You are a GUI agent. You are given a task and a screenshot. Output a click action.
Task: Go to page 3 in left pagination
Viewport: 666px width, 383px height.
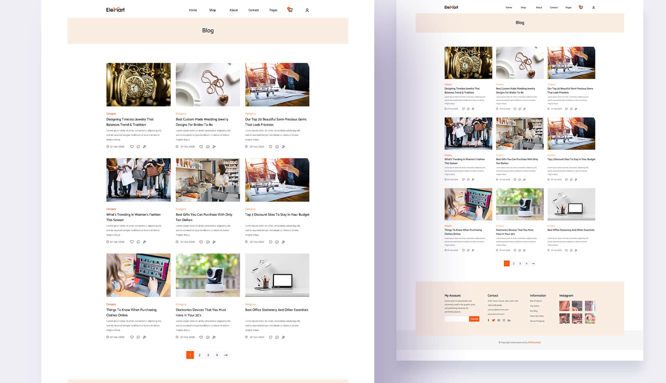point(208,355)
